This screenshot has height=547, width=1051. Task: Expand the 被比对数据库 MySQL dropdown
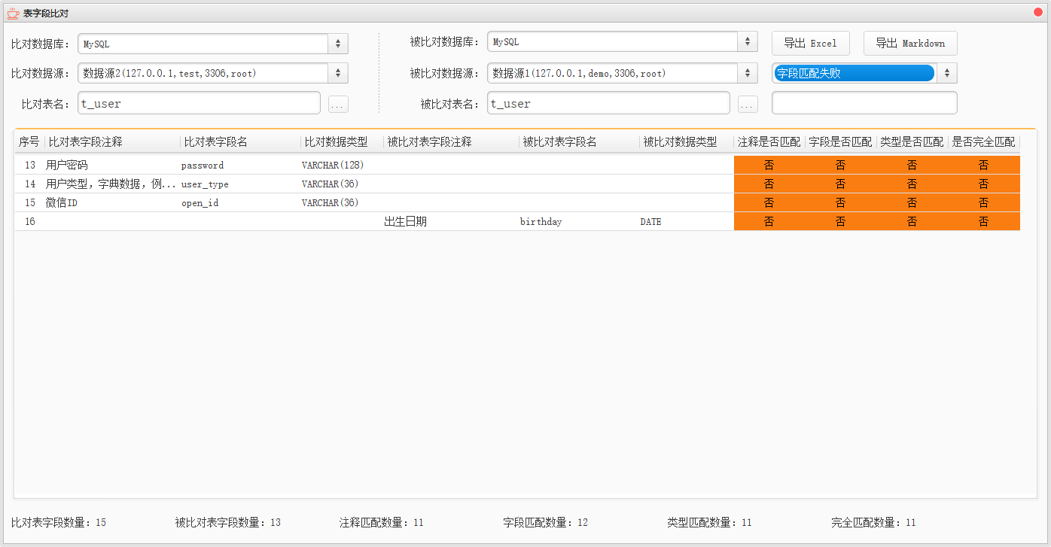pyautogui.click(x=748, y=43)
